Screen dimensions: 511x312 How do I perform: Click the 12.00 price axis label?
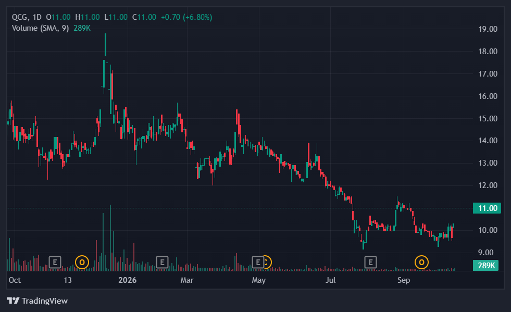click(488, 185)
